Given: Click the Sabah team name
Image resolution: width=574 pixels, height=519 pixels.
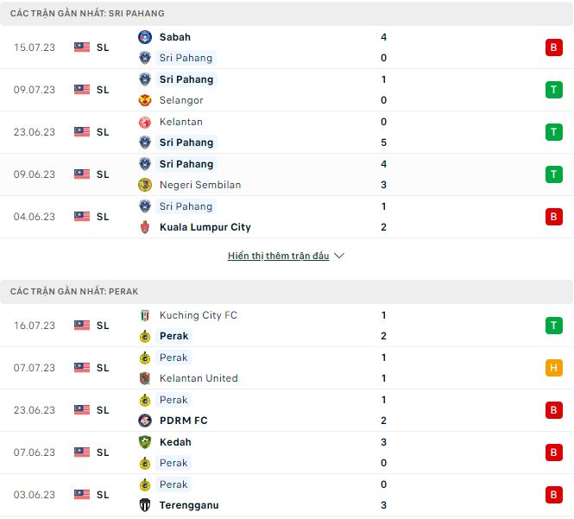Looking at the screenshot, I should click(x=175, y=37).
